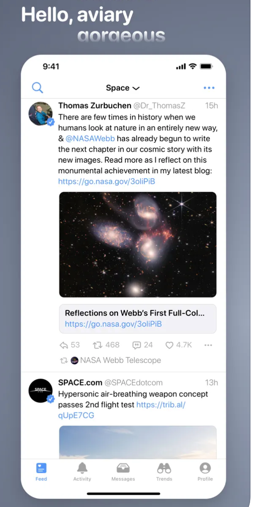
Task: Open the three-dot menu in header
Action: [x=209, y=88]
